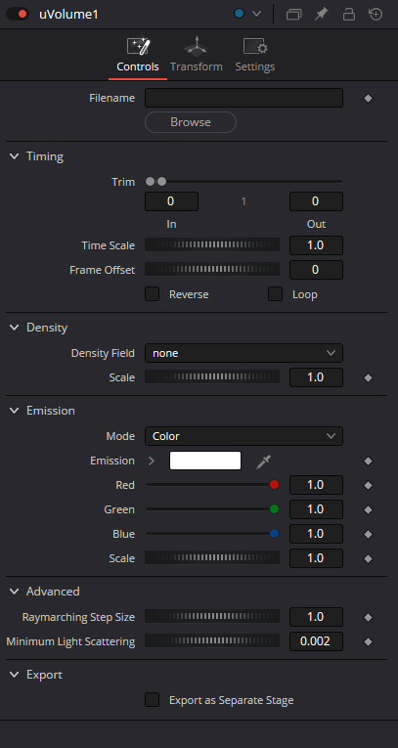Click the versions icon in header

coord(293,15)
